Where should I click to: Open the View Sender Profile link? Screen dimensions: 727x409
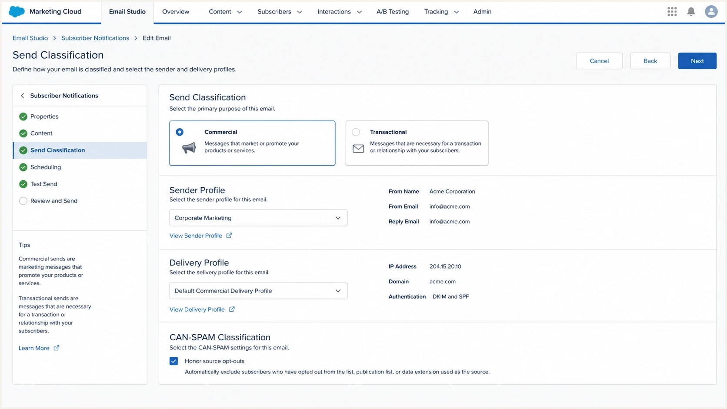pos(196,236)
